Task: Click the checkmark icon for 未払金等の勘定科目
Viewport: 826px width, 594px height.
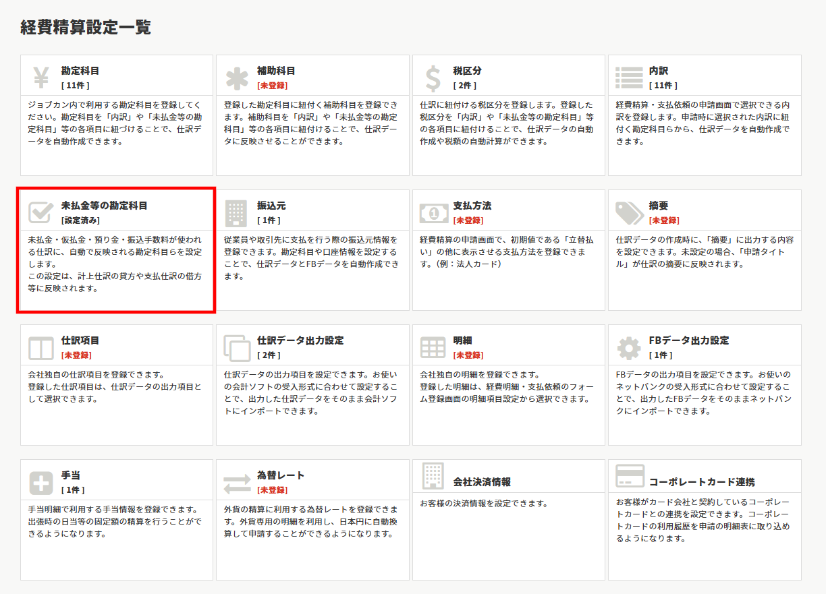Action: 41,212
